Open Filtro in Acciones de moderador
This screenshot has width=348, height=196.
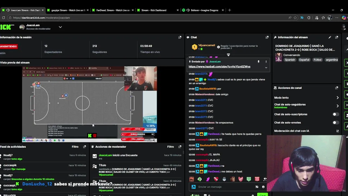click(170, 147)
